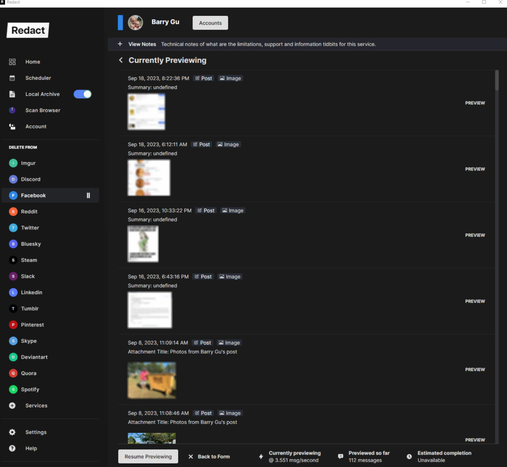Click the post list vertical scrollbar
Screen dimensions: 507x467
tap(497, 80)
